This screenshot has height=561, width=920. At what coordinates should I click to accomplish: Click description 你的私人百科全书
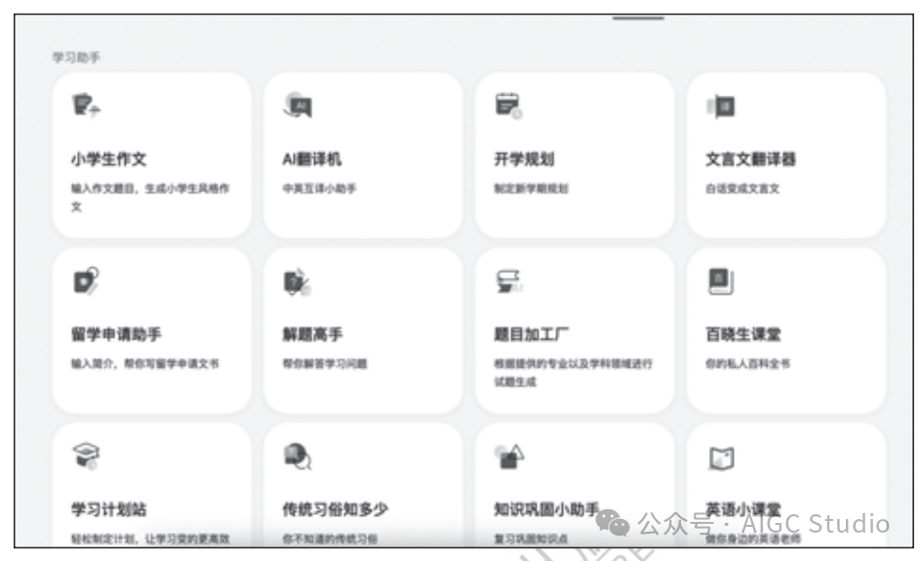tap(747, 364)
